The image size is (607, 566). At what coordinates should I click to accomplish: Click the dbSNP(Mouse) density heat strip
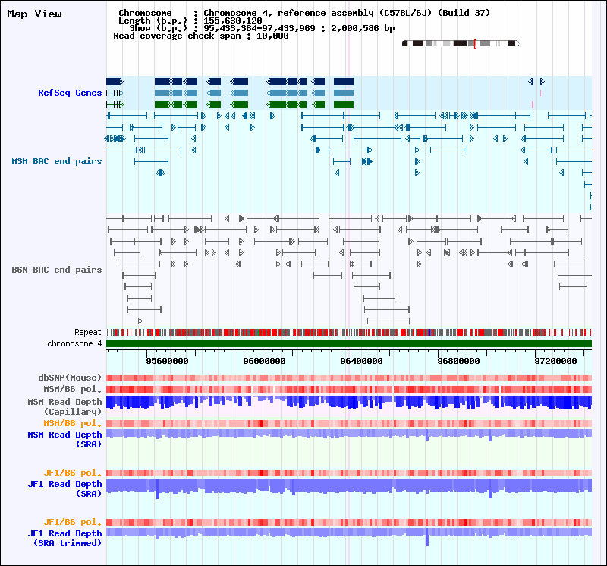(349, 378)
